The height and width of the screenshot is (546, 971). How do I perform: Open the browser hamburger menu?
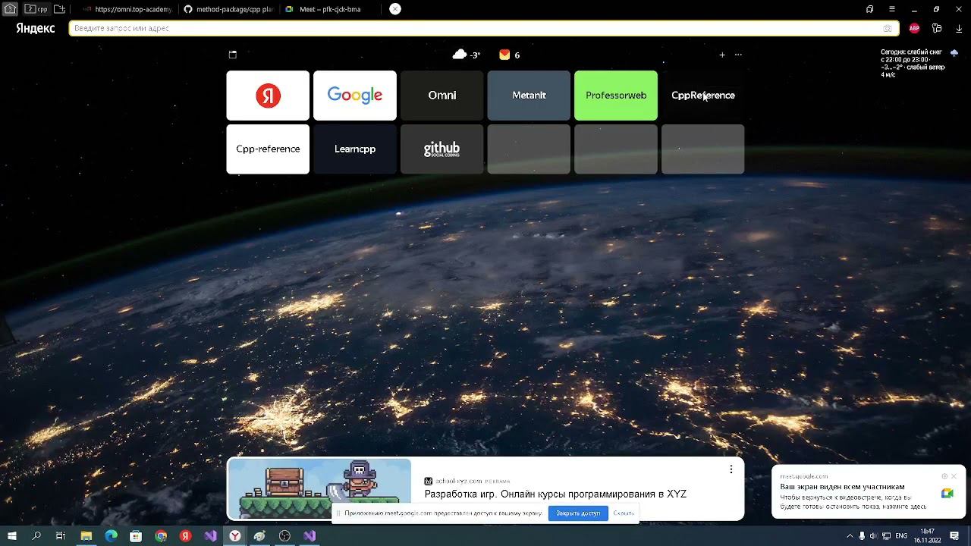tap(892, 9)
